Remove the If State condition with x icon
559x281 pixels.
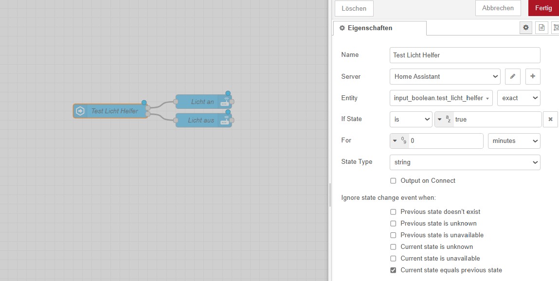click(x=550, y=119)
